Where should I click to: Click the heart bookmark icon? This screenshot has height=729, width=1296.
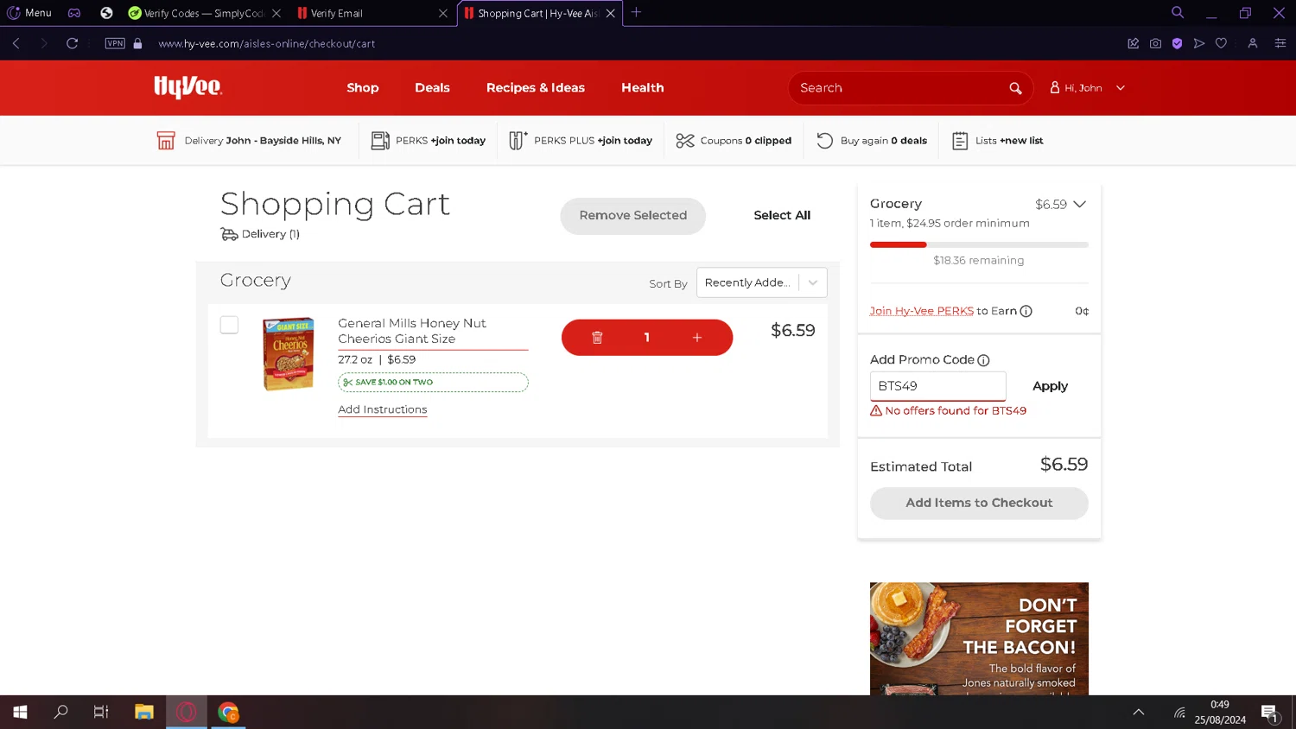(1221, 43)
